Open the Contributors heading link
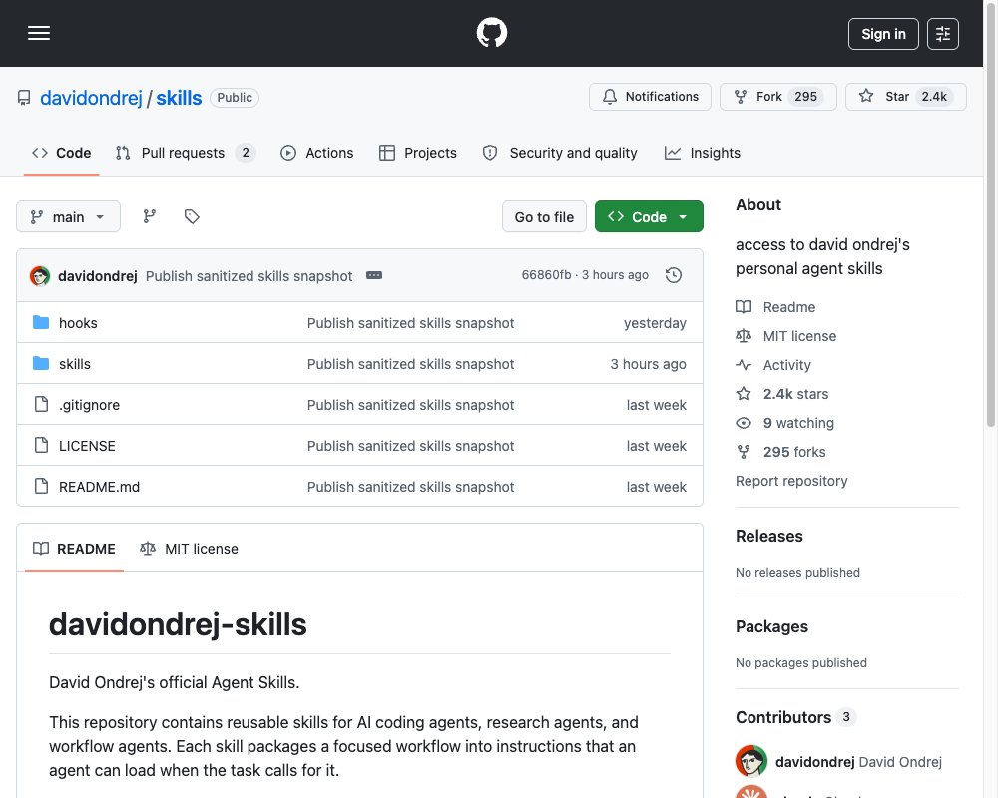The width and height of the screenshot is (998, 798). point(795,717)
